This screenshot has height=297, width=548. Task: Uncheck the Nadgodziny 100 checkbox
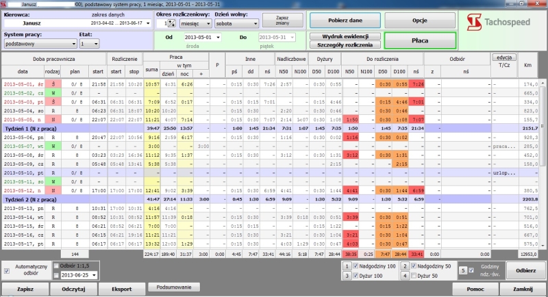coord(356,266)
